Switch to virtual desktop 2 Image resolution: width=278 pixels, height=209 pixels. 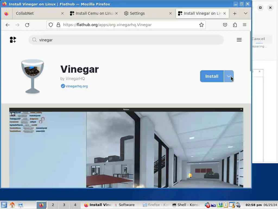tap(53, 205)
